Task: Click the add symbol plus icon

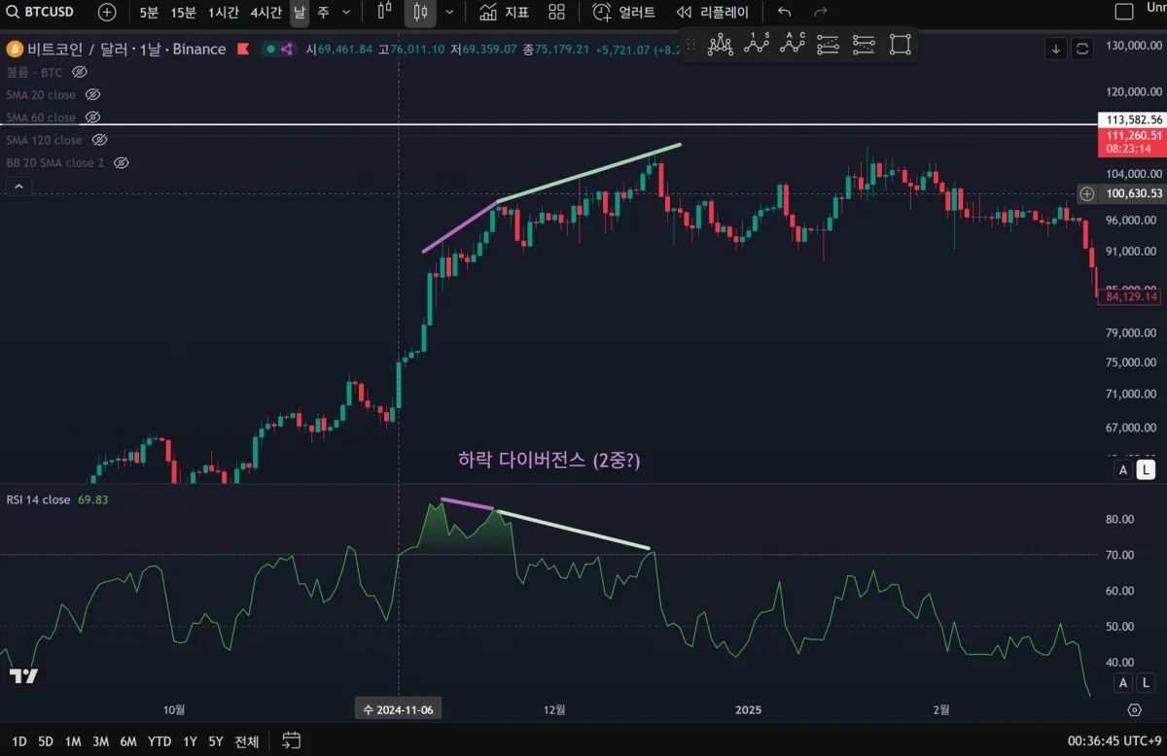Action: click(x=107, y=13)
